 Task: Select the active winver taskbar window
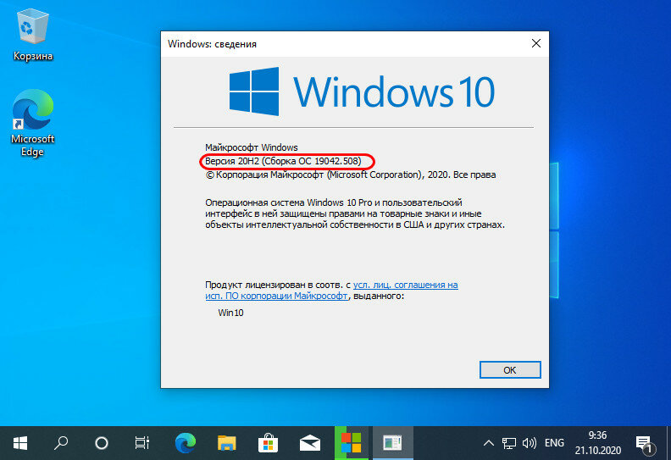coord(392,443)
